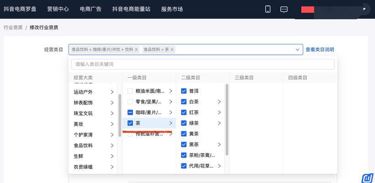The image size is (375, 183).
Task: Expand the 粮油米面 row arrow
Action: click(x=170, y=91)
